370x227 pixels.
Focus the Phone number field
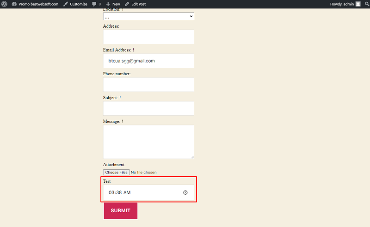point(148,84)
